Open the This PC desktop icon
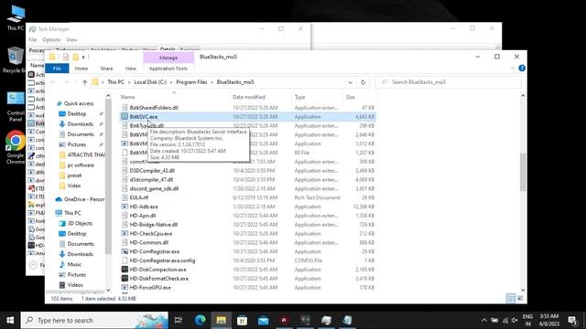586x329 pixels. 16,17
